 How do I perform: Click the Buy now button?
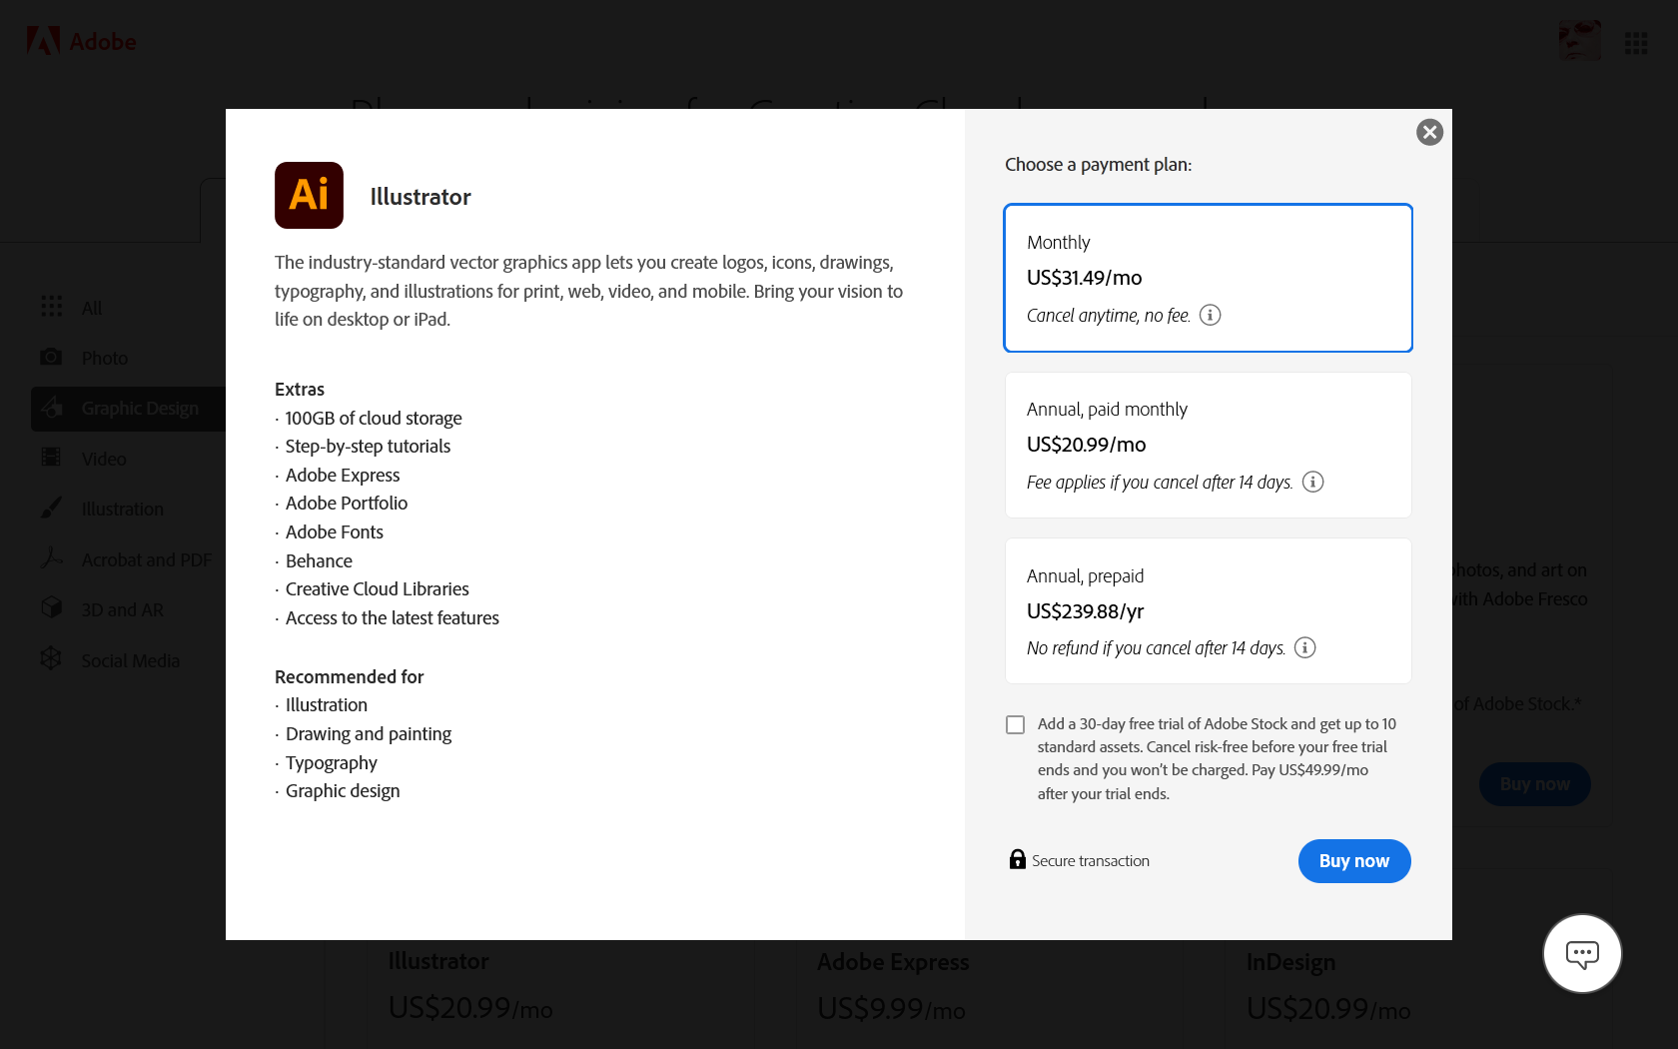pos(1354,860)
